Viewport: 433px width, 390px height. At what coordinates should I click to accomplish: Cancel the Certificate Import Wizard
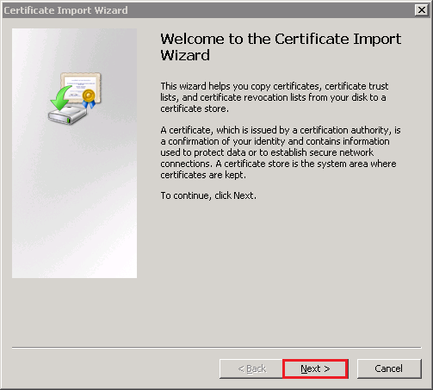(x=389, y=368)
